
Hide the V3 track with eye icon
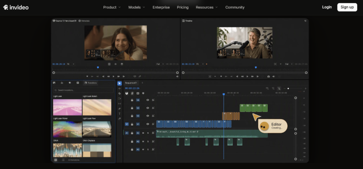tap(148, 108)
